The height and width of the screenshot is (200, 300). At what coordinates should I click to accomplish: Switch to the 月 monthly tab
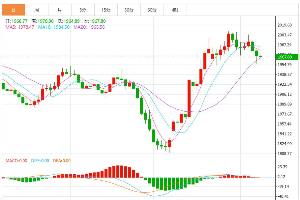click(x=60, y=10)
